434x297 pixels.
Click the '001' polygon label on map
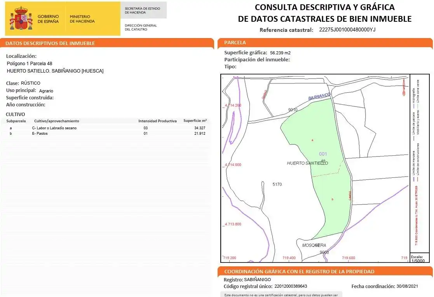point(323,154)
